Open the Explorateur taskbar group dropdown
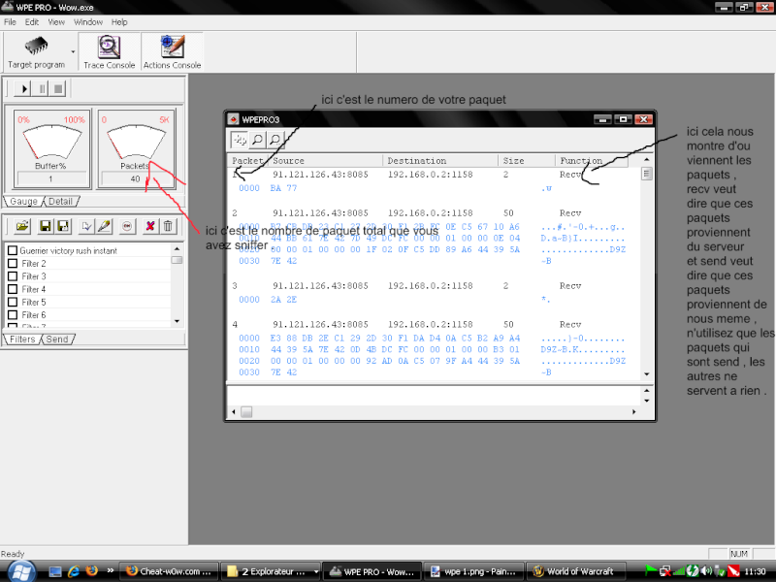 [x=316, y=572]
